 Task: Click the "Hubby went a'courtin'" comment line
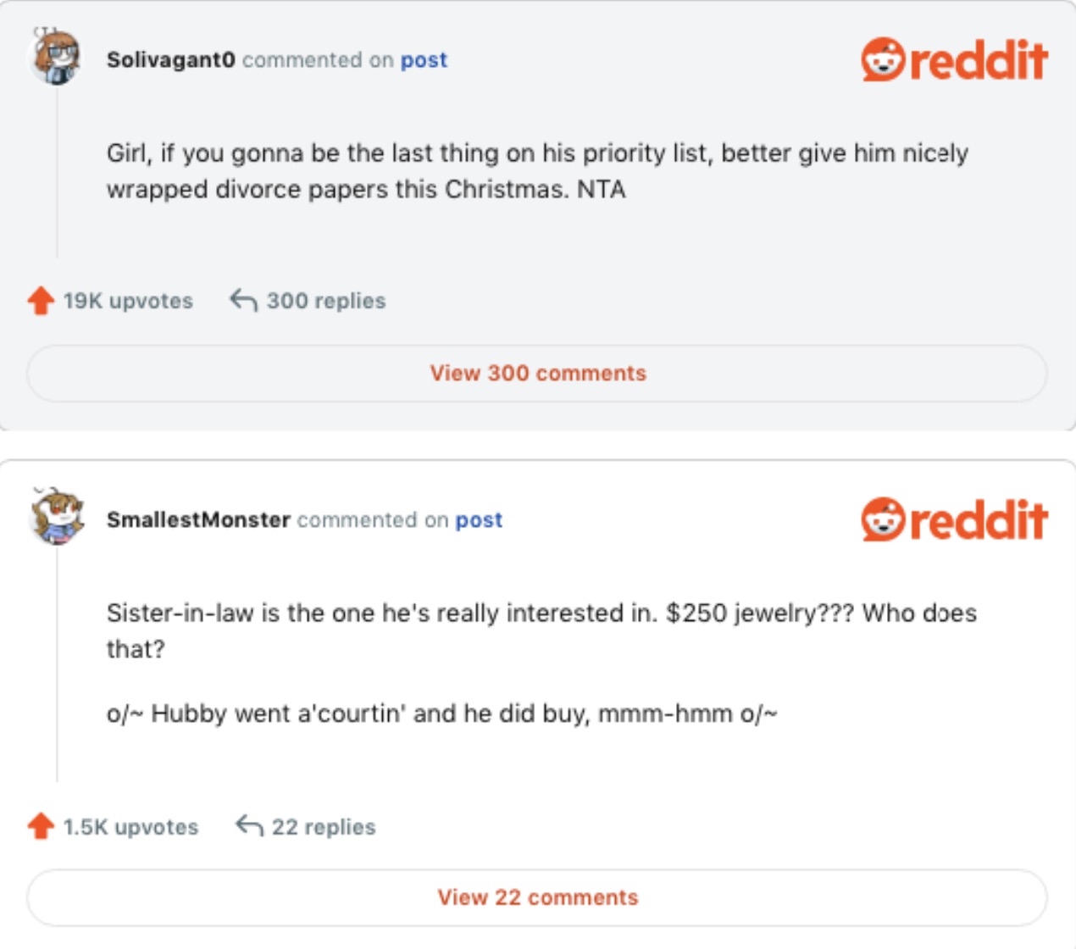441,713
